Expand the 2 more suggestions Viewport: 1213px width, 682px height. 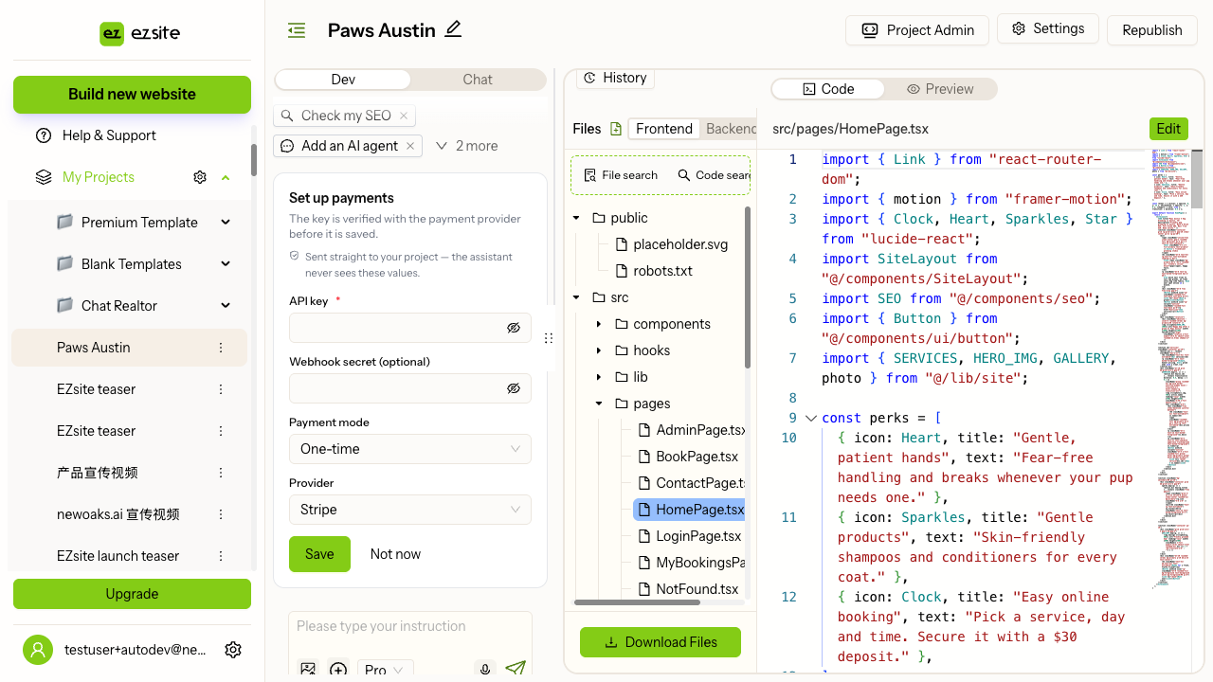pos(466,146)
